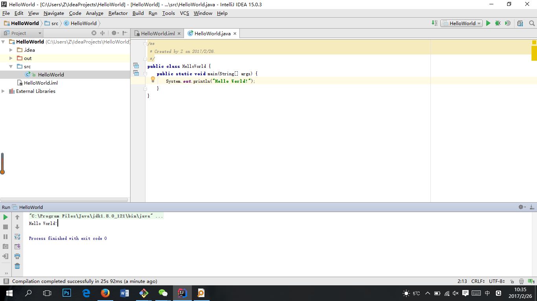Click the Print console output icon

[17, 256]
